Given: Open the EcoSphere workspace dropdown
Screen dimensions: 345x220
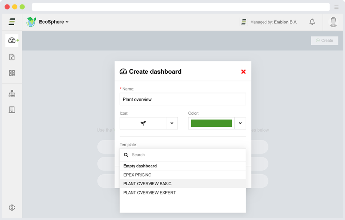Looking at the screenshot, I should [x=54, y=22].
